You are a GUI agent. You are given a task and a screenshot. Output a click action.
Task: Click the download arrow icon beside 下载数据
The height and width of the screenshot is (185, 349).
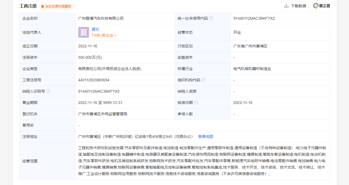(286, 6)
